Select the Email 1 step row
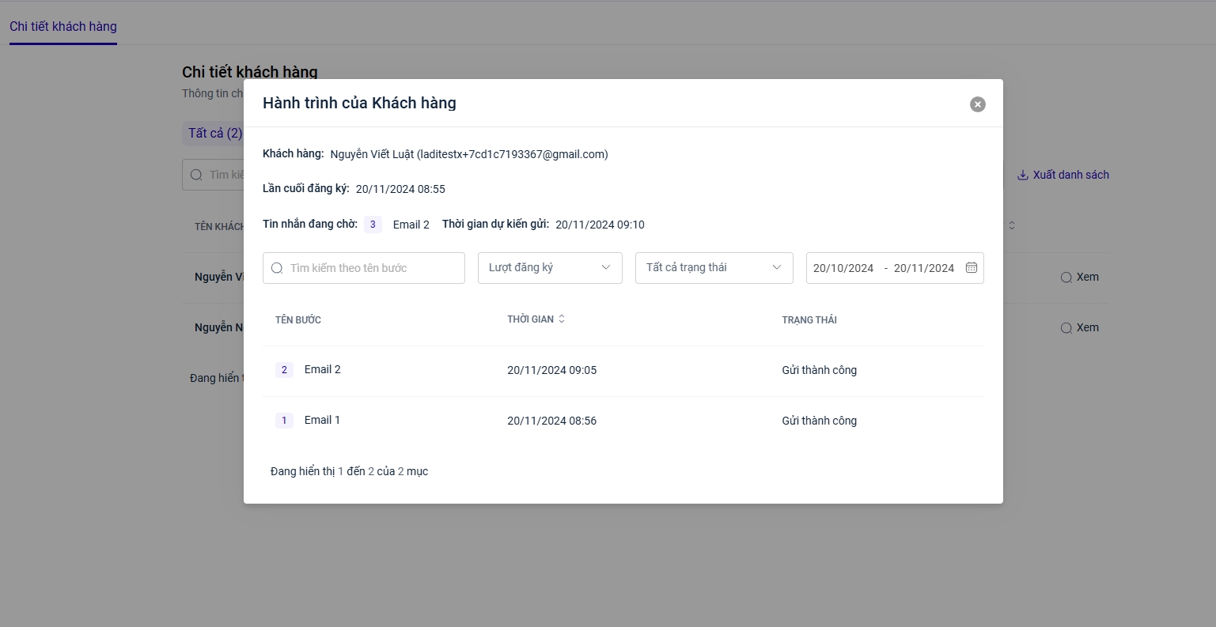The image size is (1216, 627). (322, 421)
